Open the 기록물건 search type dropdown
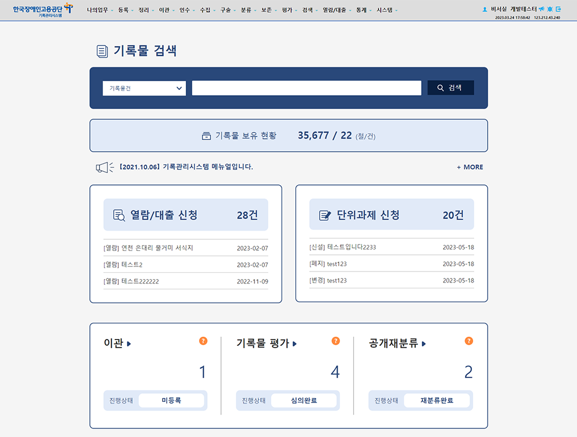Screen dimensions: 577x437 tap(144, 88)
